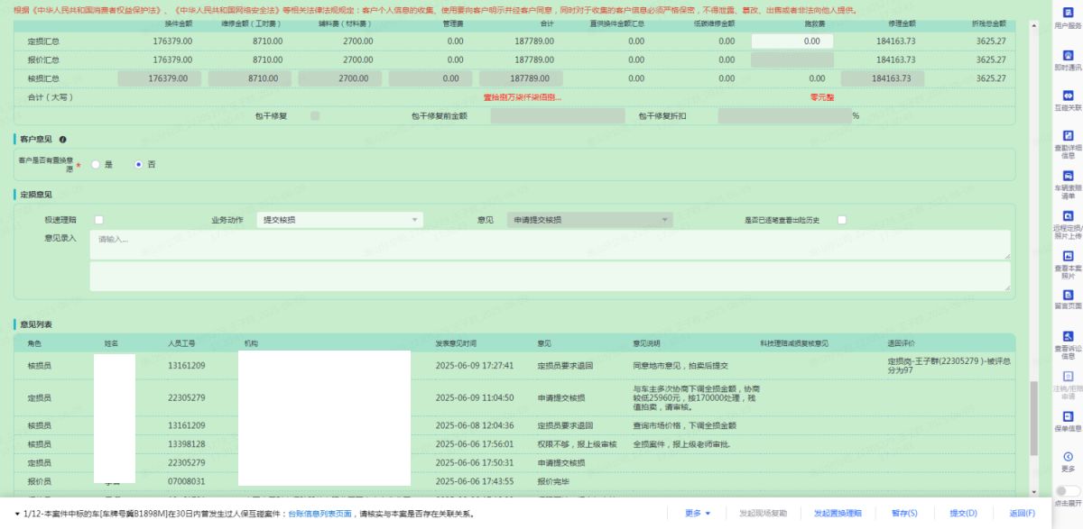The width and height of the screenshot is (1083, 529).
Task: Click the 提交(D) button
Action: (963, 513)
